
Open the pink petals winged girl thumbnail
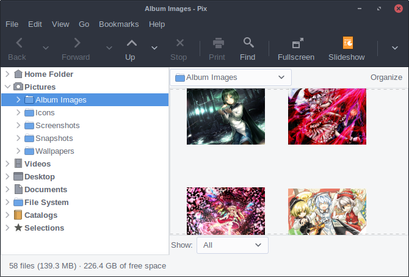226,210
